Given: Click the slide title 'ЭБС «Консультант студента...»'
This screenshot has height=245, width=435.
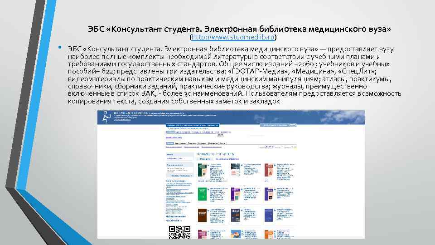Looking at the screenshot, I should point(239,29).
